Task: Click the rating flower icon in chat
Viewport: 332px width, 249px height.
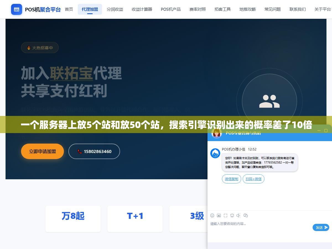Action: click(x=232, y=216)
